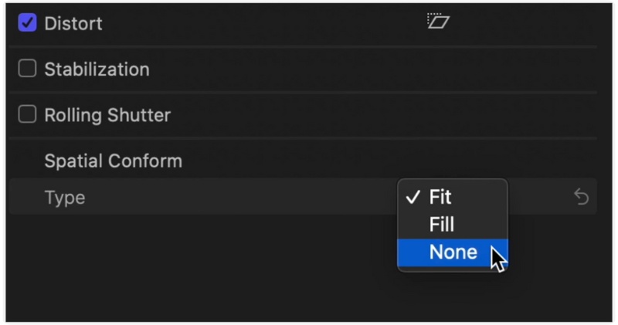Enable the Stabilization checkbox
This screenshot has height=325, width=618.
[x=28, y=69]
